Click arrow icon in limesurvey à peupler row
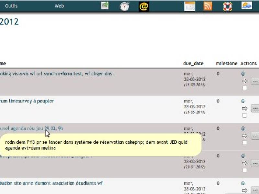This screenshot has height=194, width=259. pyautogui.click(x=245, y=108)
